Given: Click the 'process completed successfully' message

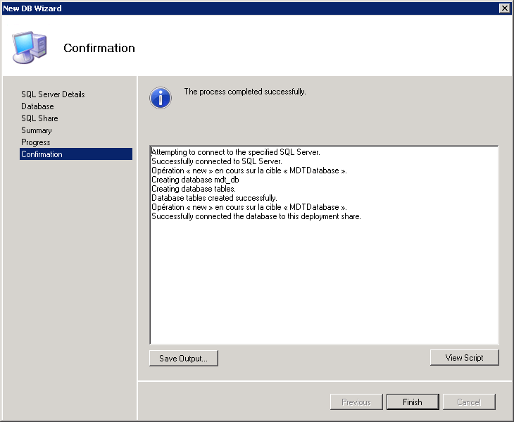Looking at the screenshot, I should pyautogui.click(x=245, y=92).
